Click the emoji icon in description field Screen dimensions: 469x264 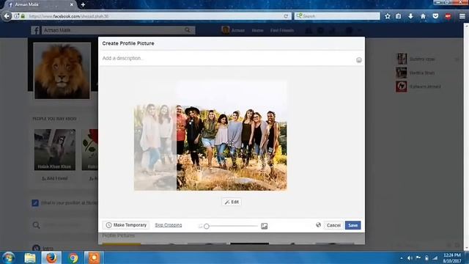(359, 60)
